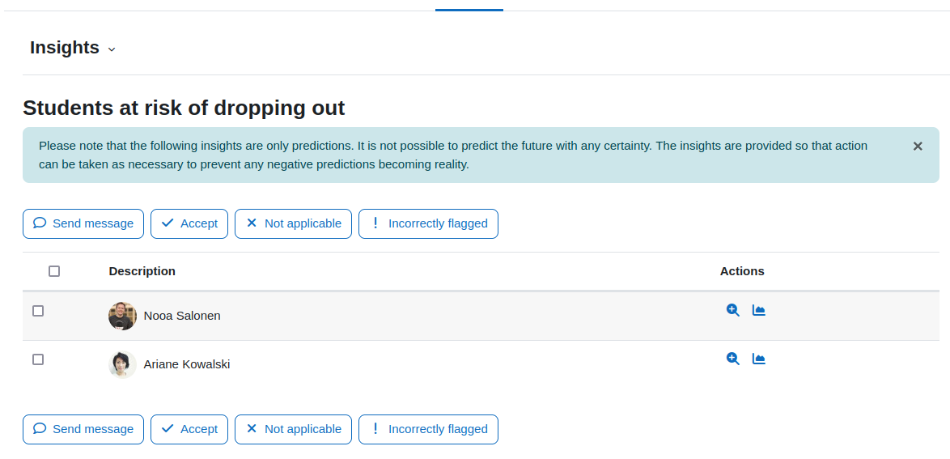Open Nooa Salonen's name link

click(x=182, y=316)
